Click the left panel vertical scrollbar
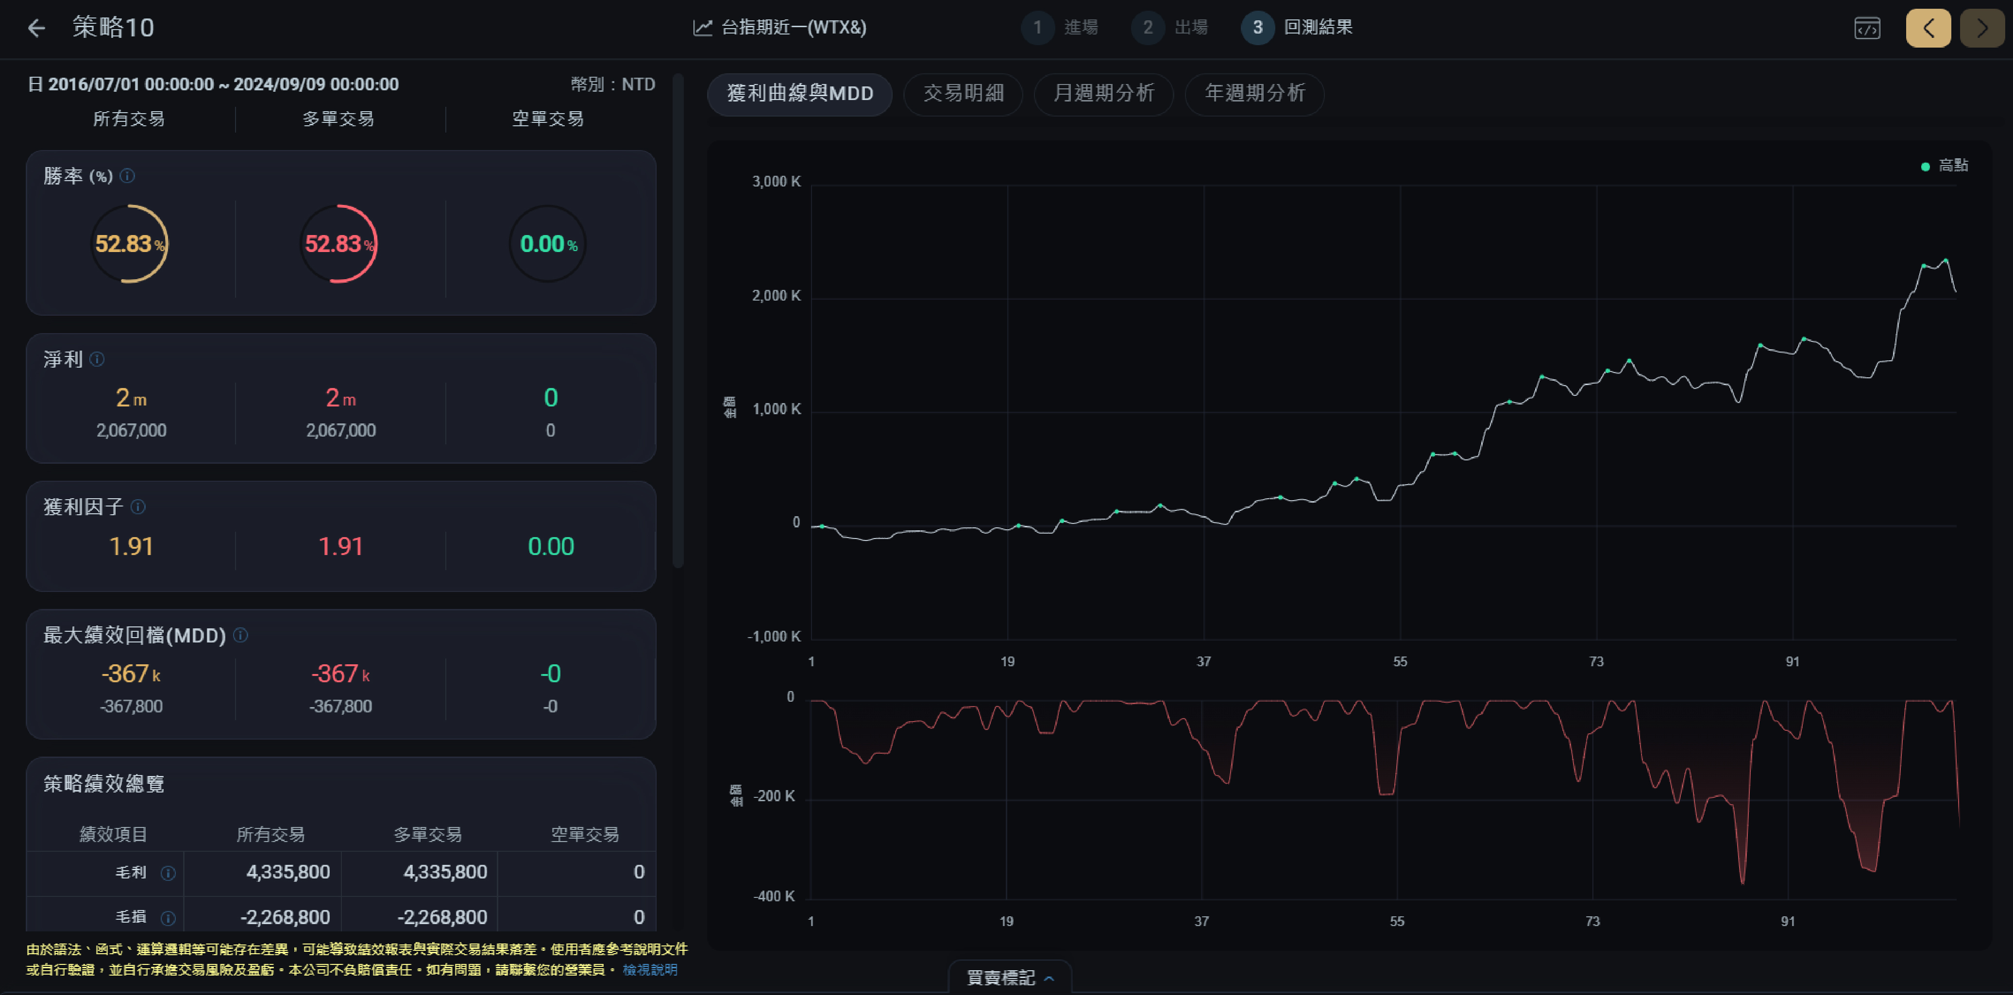 [x=677, y=320]
